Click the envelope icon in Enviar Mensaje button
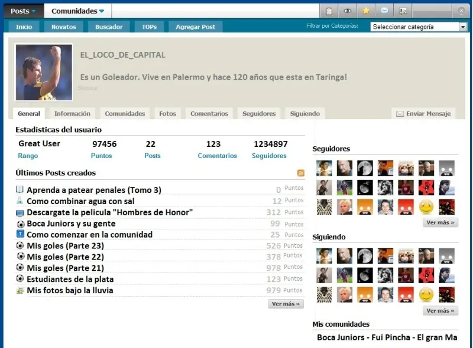473x348 pixels. (x=400, y=114)
